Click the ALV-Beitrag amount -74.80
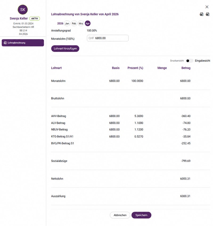This screenshot has width=213, height=226. coord(186,123)
